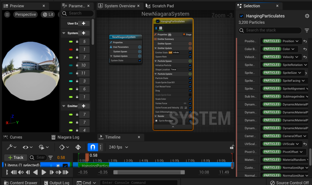Add module to Emitter Update group
The image size is (312, 185).
pyautogui.click(x=190, y=48)
